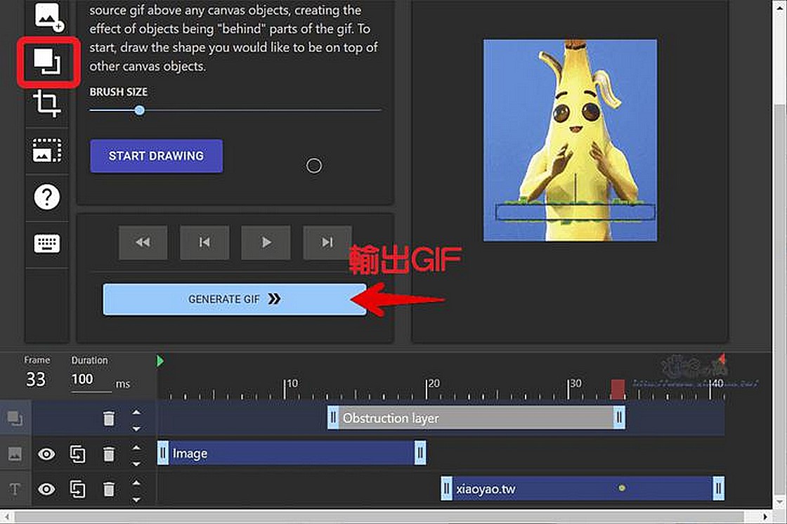Toggle visibility of the Image layer

[46, 454]
